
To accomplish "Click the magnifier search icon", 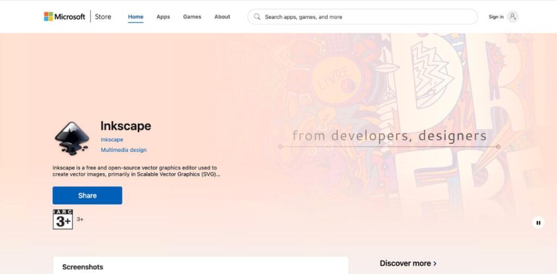I will (x=257, y=17).
